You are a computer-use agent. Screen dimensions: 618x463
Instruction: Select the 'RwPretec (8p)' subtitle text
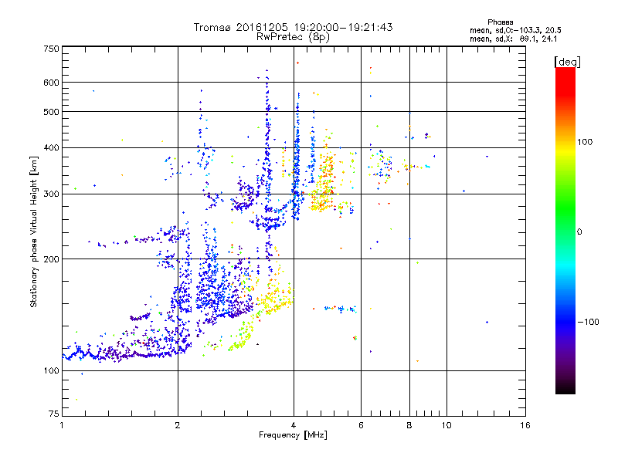tap(293, 37)
